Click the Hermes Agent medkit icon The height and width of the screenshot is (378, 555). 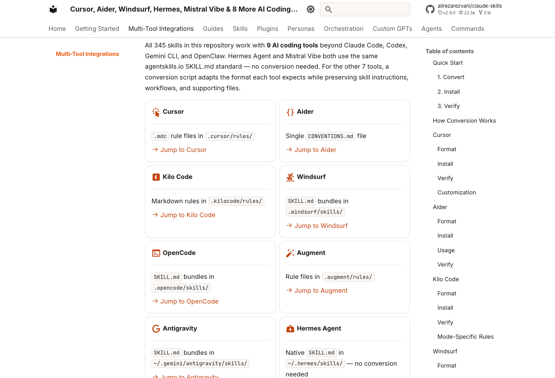(290, 329)
